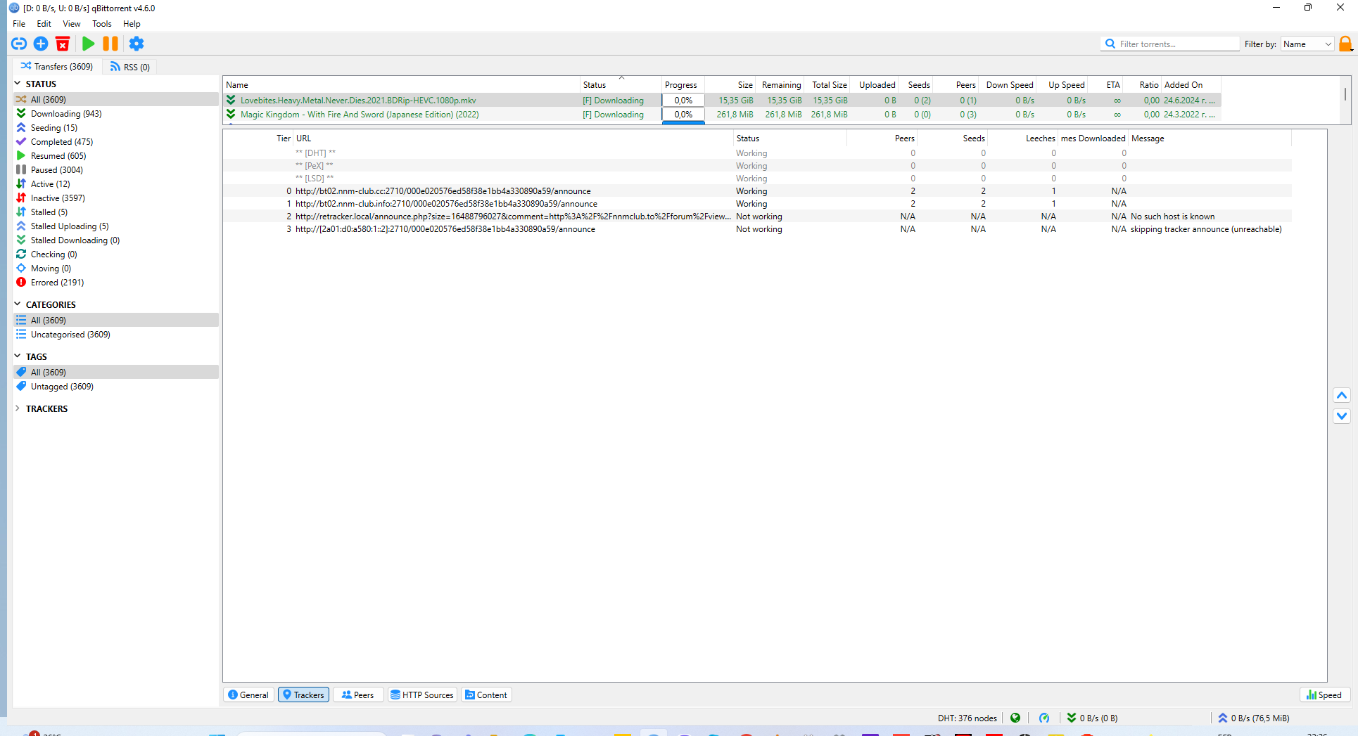The image size is (1358, 736).
Task: Click the orange lock icon
Action: 1345,44
